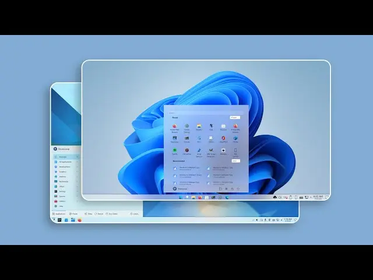The image size is (373, 280).
Task: Select Development category in back launcher menu
Action: tap(66, 167)
